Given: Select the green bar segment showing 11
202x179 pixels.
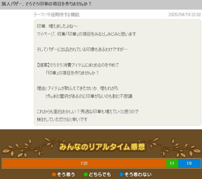Looking at the screenshot, I should [x=172, y=163].
